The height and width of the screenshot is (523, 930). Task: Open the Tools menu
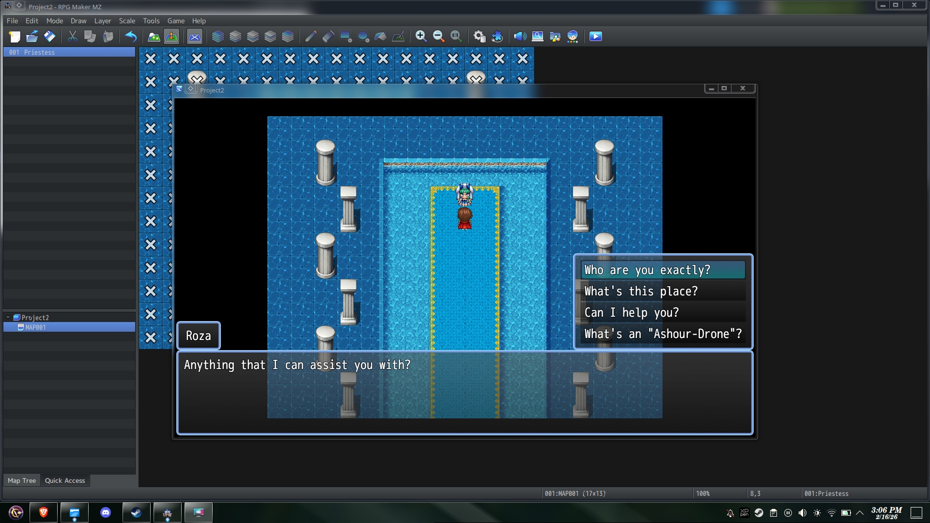[151, 21]
